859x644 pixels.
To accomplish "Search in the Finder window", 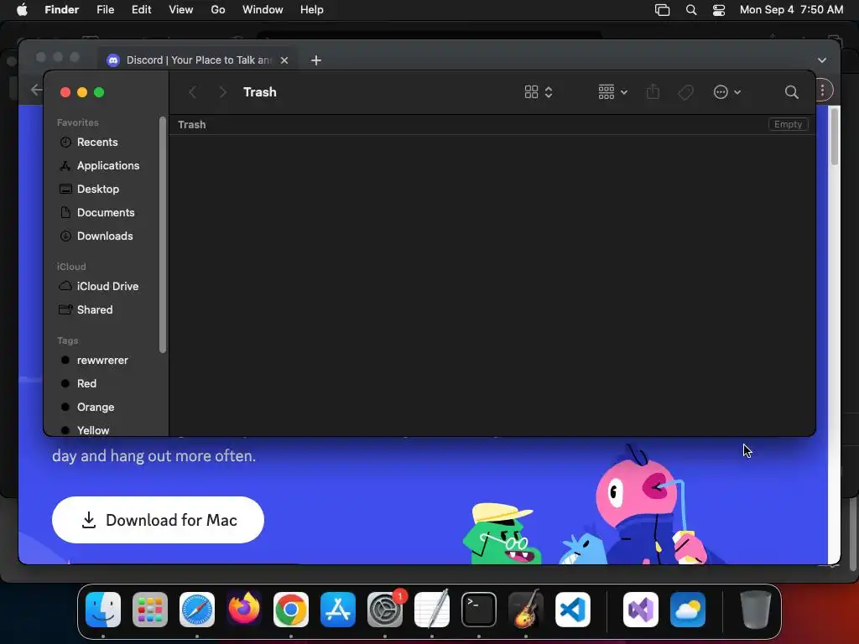I will (x=791, y=92).
